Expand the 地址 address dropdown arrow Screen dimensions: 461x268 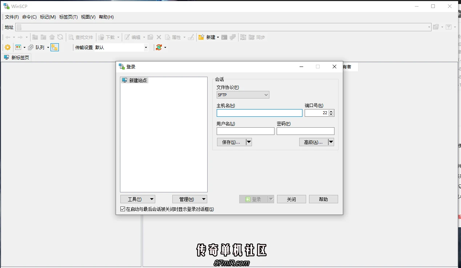[x=429, y=27]
